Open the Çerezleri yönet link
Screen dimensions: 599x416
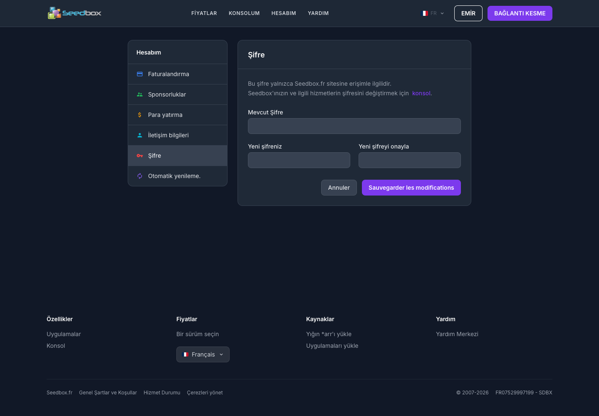point(205,393)
